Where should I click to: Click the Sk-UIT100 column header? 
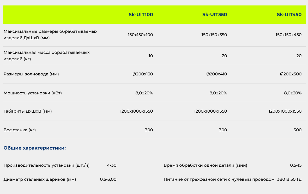(x=141, y=15)
